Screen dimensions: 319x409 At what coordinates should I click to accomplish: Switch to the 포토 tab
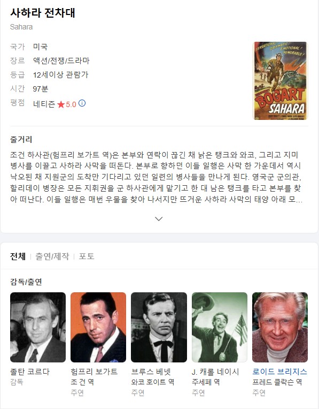(x=87, y=256)
